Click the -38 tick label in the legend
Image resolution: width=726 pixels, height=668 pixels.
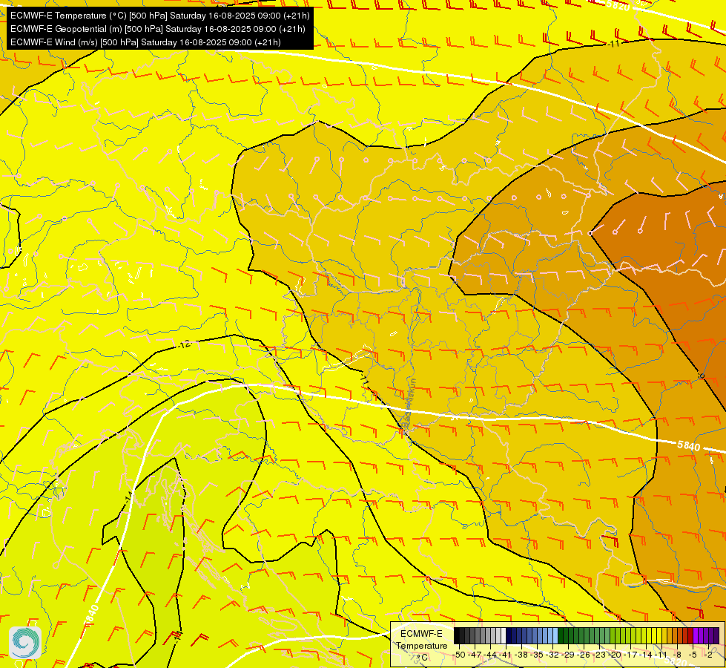[521, 655]
